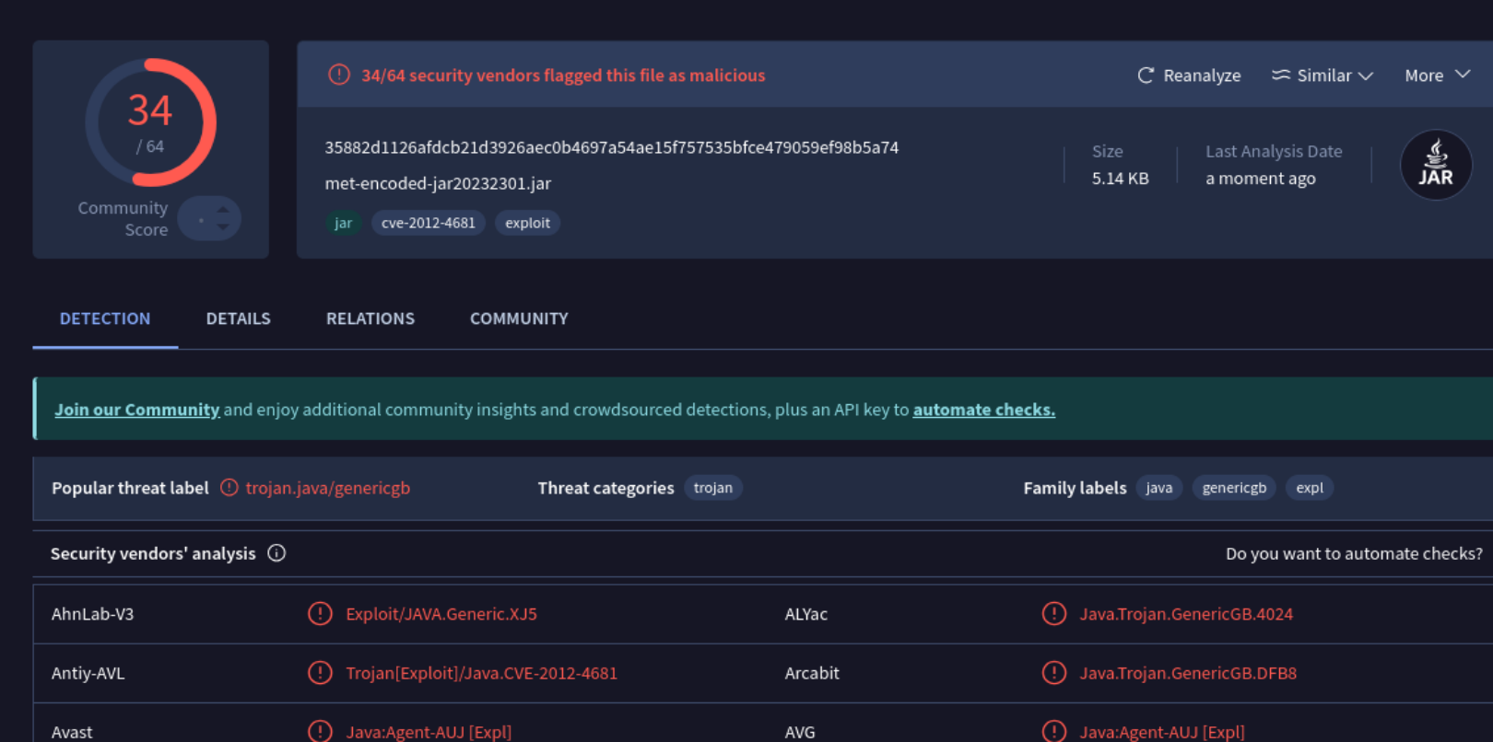Switch to the Details tab
The height and width of the screenshot is (742, 1493).
238,319
